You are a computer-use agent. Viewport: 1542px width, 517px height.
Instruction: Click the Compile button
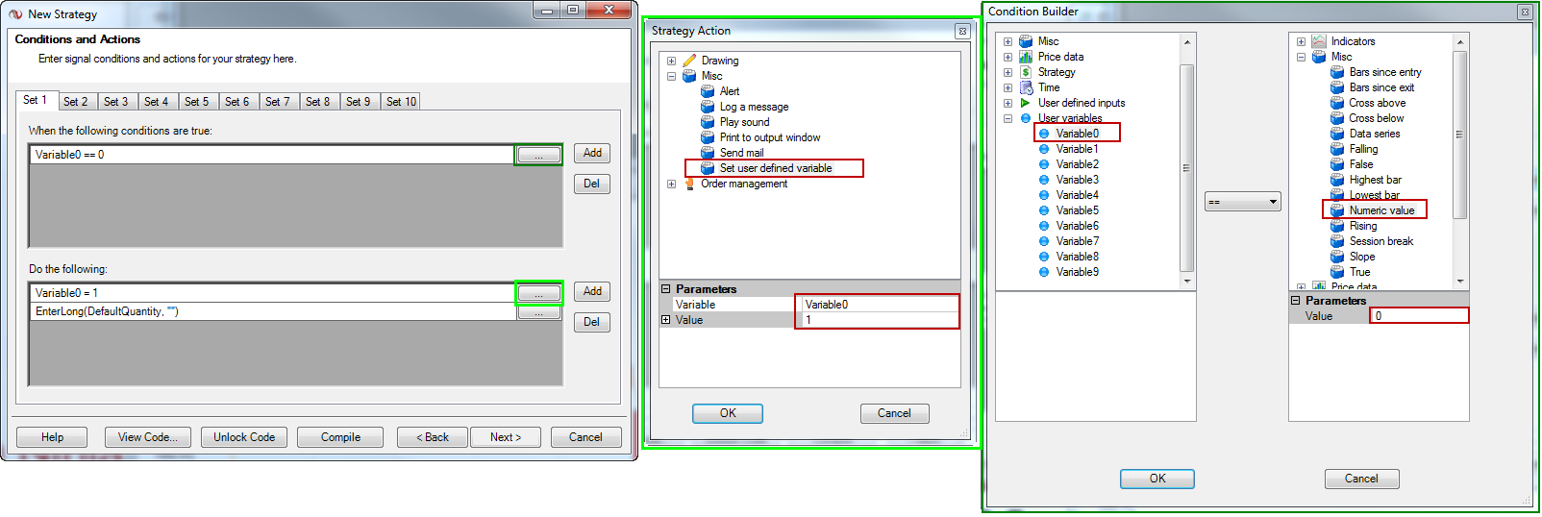coord(340,437)
